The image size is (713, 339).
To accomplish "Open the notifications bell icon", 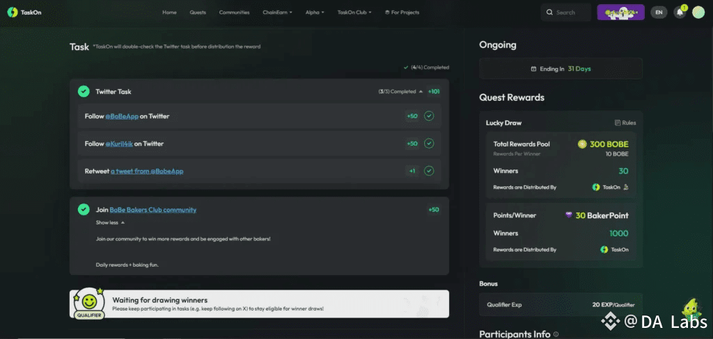I will 680,13.
